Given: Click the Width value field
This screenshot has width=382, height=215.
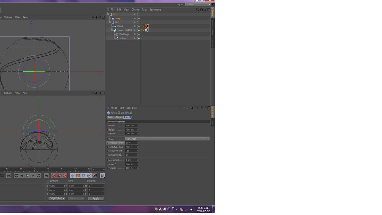Looking at the screenshot, I should coord(131,126).
